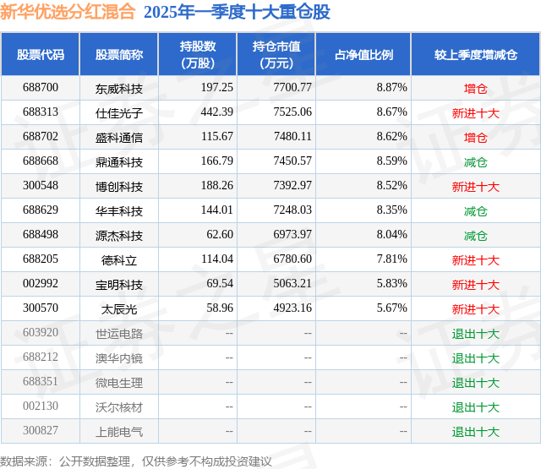Image resolution: width=541 pixels, height=469 pixels.
Task: Select stock name 世运电路
Action: coord(119,334)
